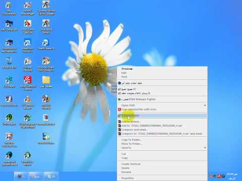Select the Mozilla Firefox desktop shortcut

coord(46,102)
